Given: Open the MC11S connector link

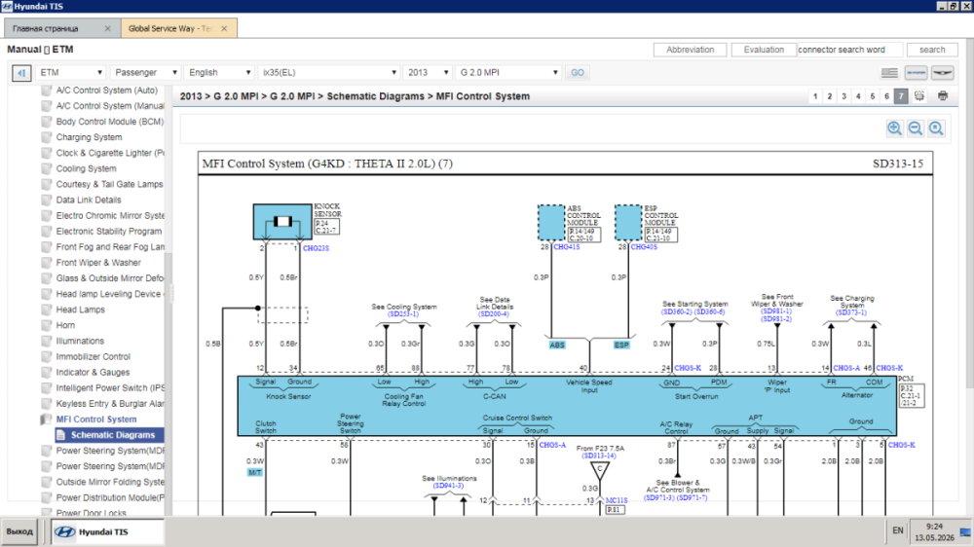Looking at the screenshot, I should click(x=617, y=500).
